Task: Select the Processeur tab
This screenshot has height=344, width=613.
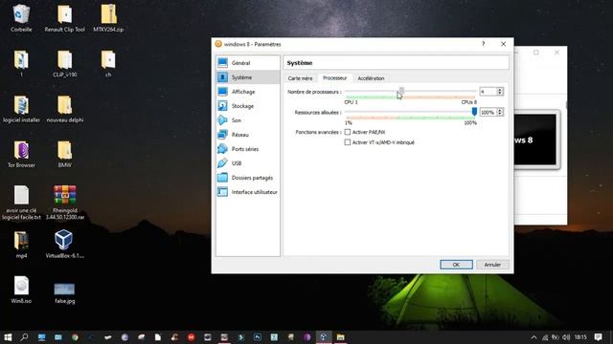Action: pyautogui.click(x=334, y=78)
